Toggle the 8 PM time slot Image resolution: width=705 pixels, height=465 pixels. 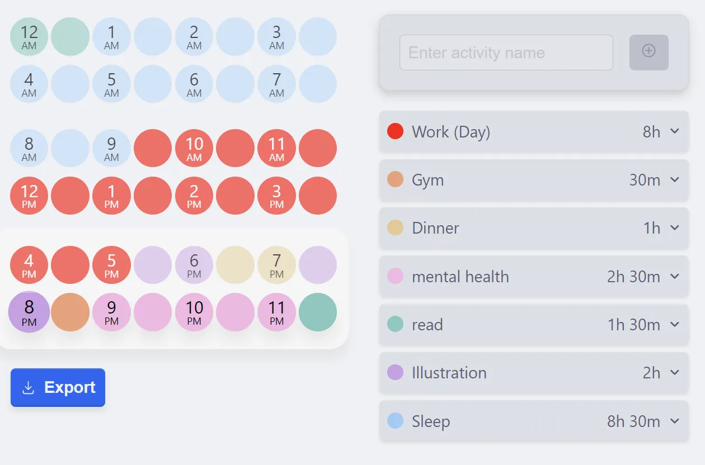coord(29,312)
